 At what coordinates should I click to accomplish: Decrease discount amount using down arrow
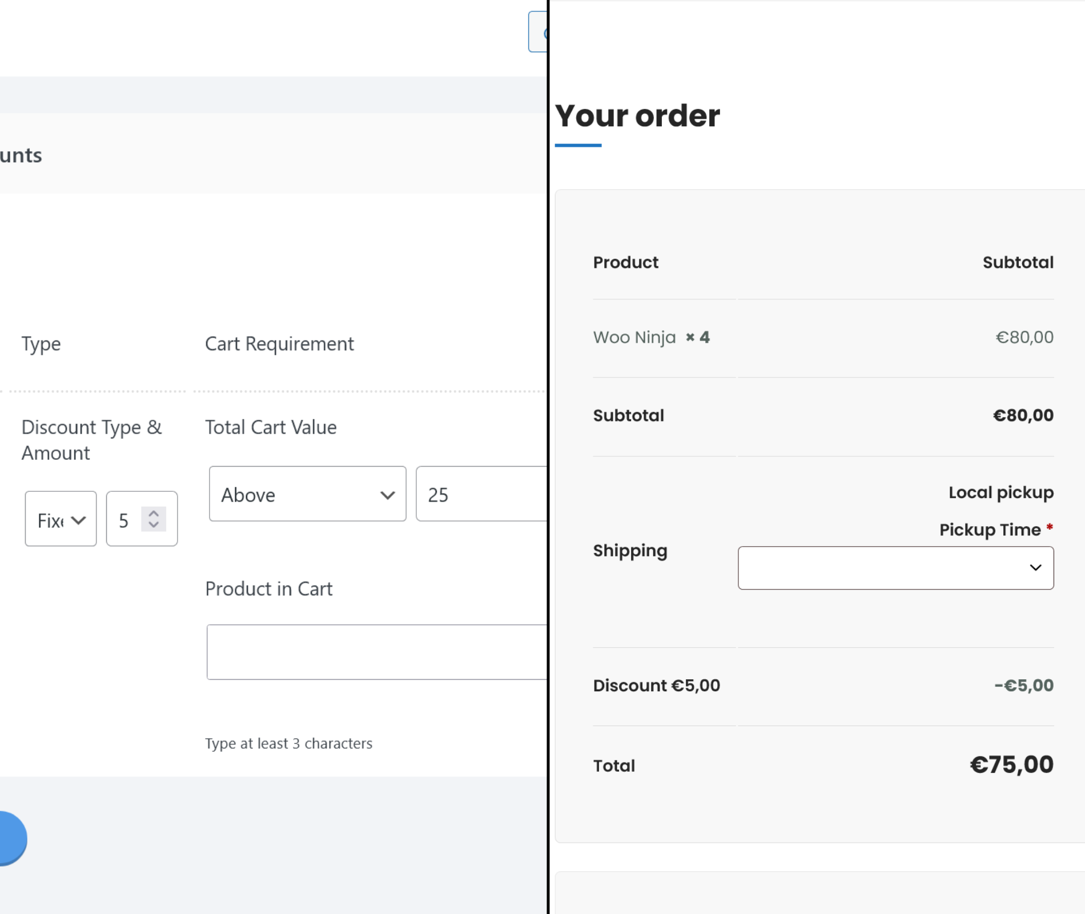click(x=154, y=524)
